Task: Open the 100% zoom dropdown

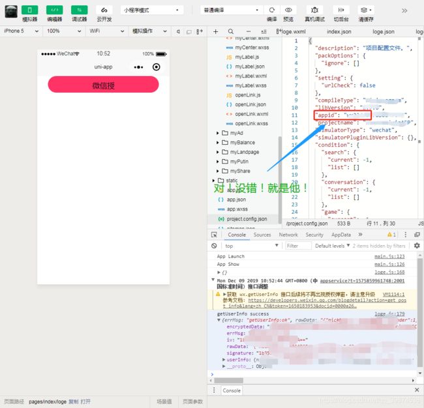Action: 63,31
